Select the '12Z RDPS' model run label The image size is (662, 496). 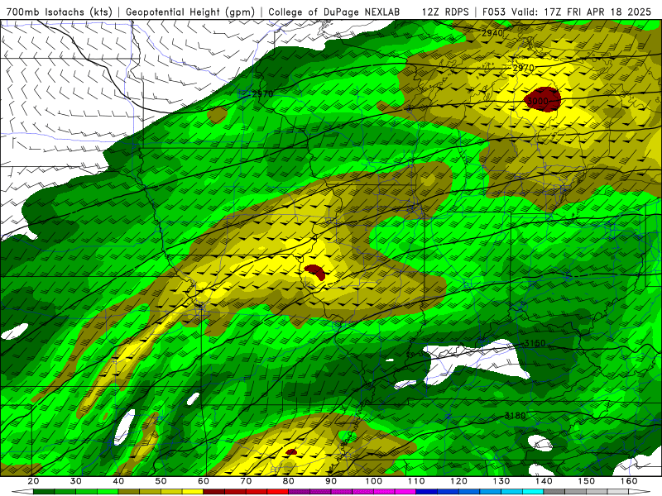(x=445, y=12)
